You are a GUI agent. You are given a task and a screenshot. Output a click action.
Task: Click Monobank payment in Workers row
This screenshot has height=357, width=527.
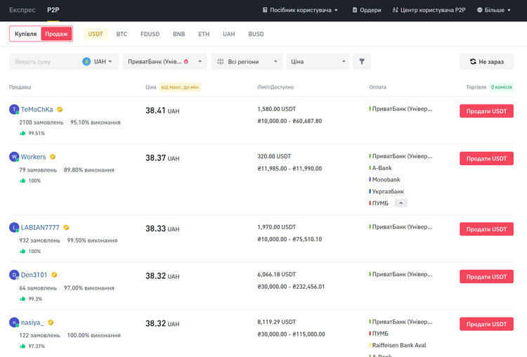tap(386, 179)
